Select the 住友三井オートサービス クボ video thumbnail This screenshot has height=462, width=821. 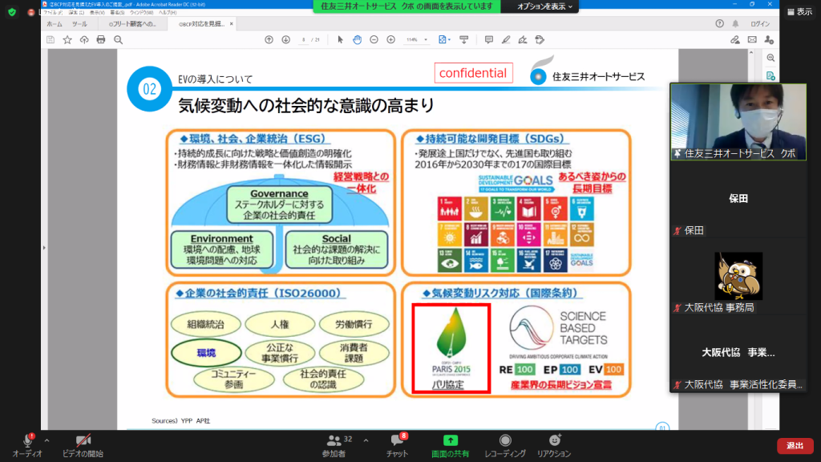click(x=738, y=122)
